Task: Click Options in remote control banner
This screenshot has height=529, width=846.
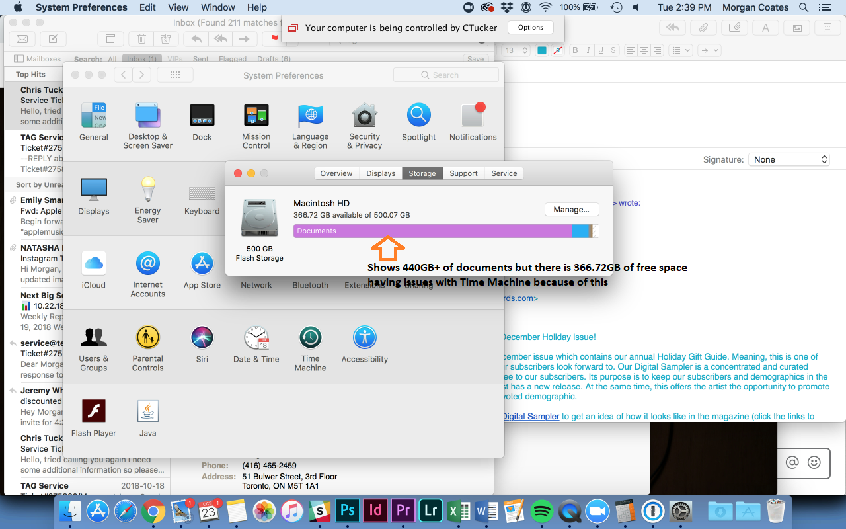Action: pos(530,28)
